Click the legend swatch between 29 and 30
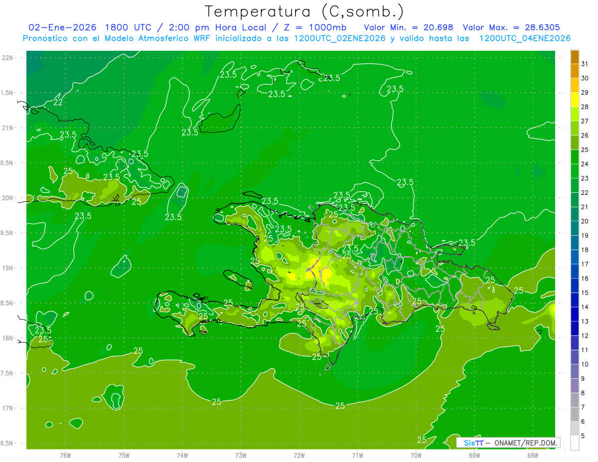 click(x=575, y=86)
